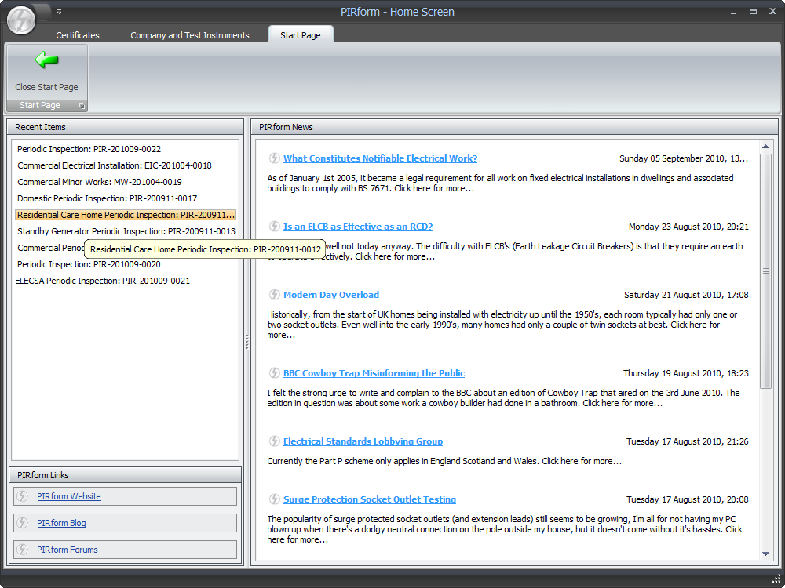Viewport: 785px width, 588px height.
Task: Click the green Close Start Page arrow icon
Action: 46,60
